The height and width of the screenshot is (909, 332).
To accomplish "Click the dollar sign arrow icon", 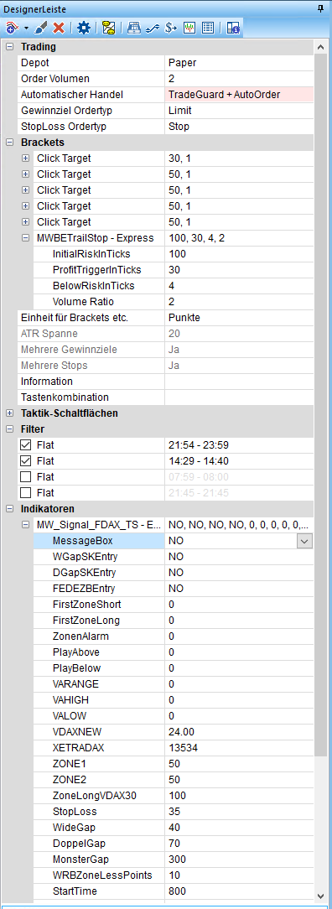I will [170, 27].
